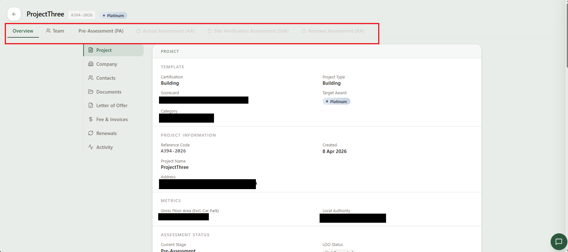Select the Actual Assessment (AA) tab

coord(165,31)
